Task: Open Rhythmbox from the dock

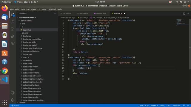Action: pyautogui.click(x=5, y=35)
